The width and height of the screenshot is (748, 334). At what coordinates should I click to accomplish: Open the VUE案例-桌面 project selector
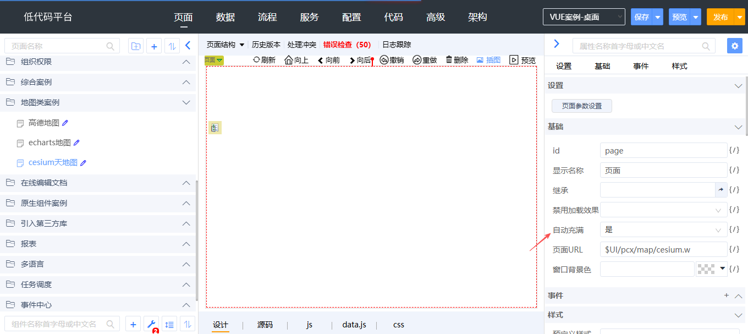coord(584,17)
